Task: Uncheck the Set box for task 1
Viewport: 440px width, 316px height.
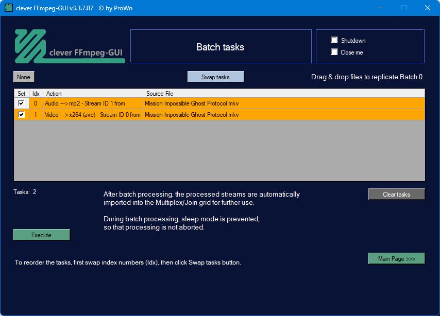Action: click(21, 115)
